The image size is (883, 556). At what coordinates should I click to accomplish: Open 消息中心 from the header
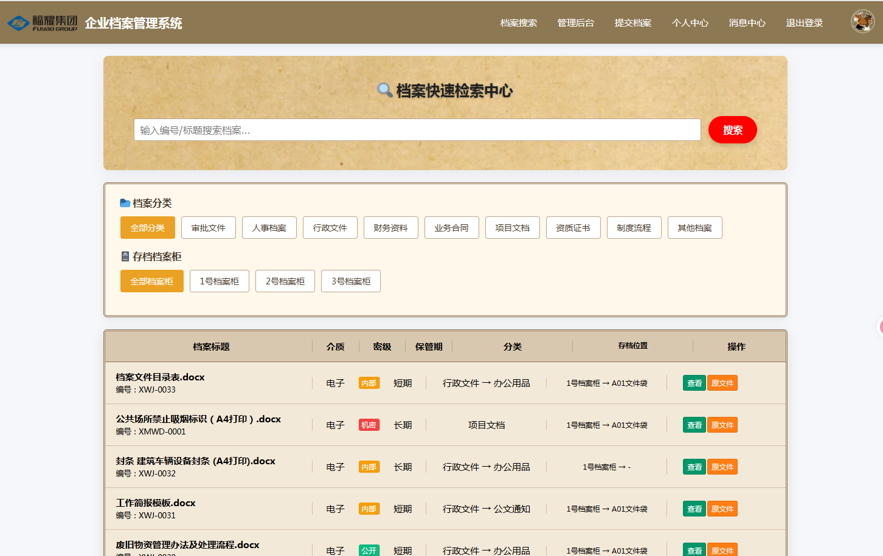tap(747, 23)
